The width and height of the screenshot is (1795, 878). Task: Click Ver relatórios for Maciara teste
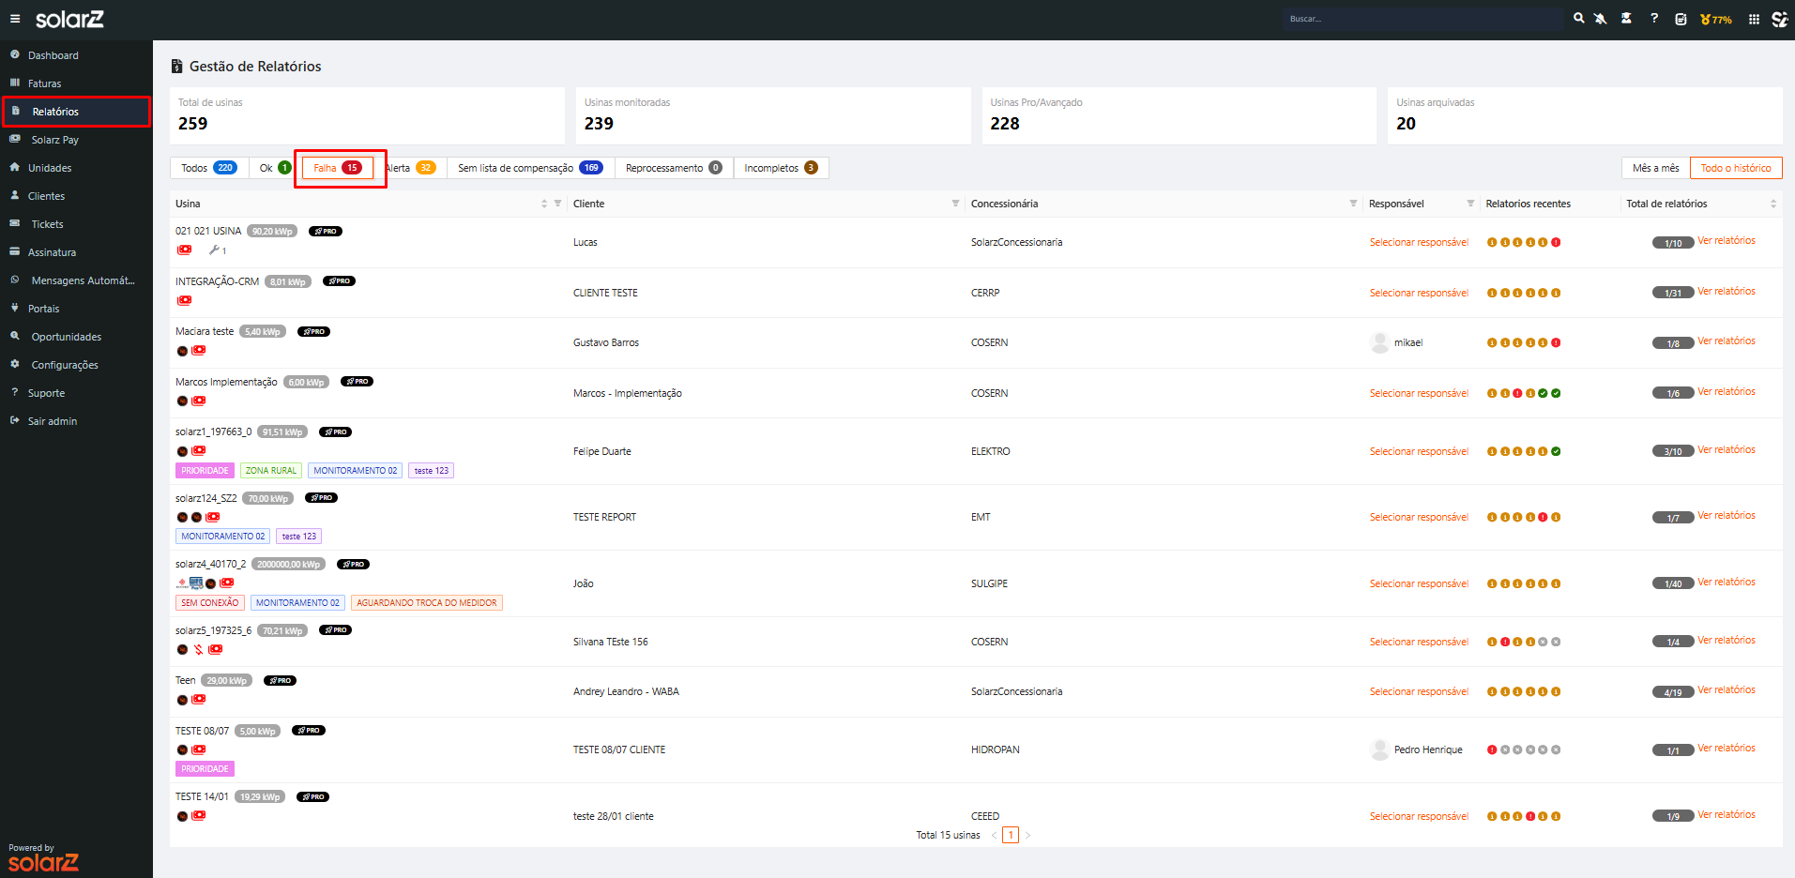pos(1727,341)
